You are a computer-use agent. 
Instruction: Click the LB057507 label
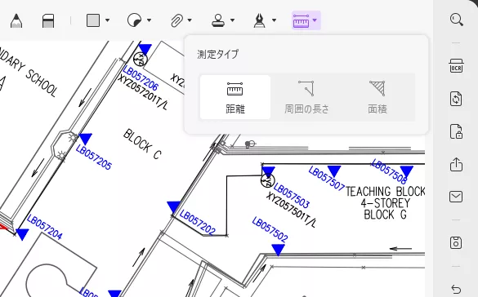[x=327, y=179]
